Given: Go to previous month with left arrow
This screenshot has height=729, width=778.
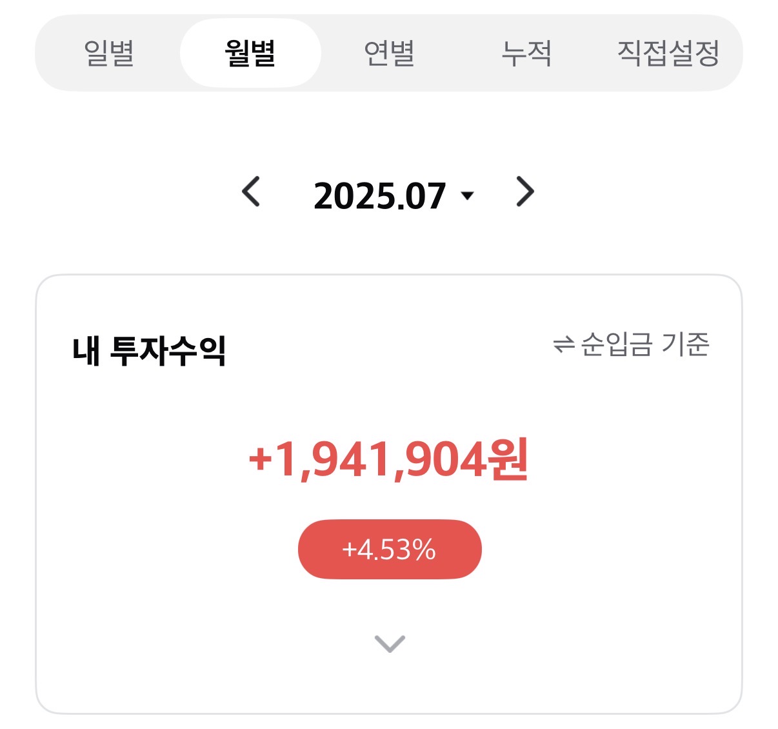Looking at the screenshot, I should tap(251, 192).
